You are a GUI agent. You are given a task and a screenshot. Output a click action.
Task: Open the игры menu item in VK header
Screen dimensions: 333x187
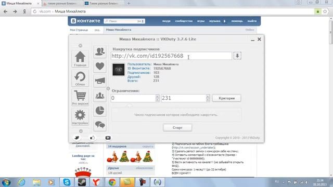(201, 21)
